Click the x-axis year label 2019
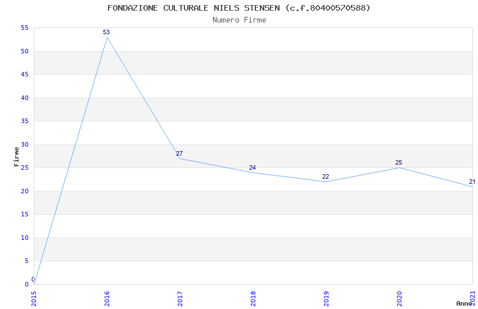Screen dimensions: 478x309 tap(327, 299)
